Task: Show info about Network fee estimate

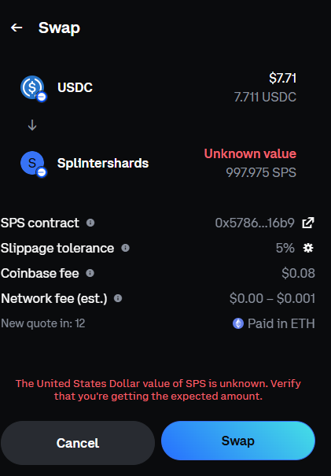Action: (118, 298)
